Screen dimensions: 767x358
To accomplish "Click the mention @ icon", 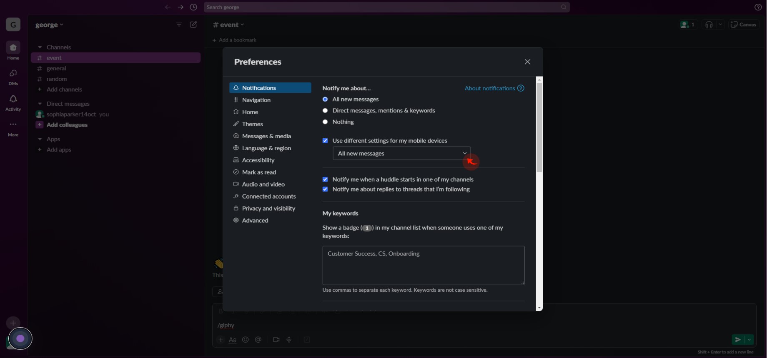I will point(258,340).
